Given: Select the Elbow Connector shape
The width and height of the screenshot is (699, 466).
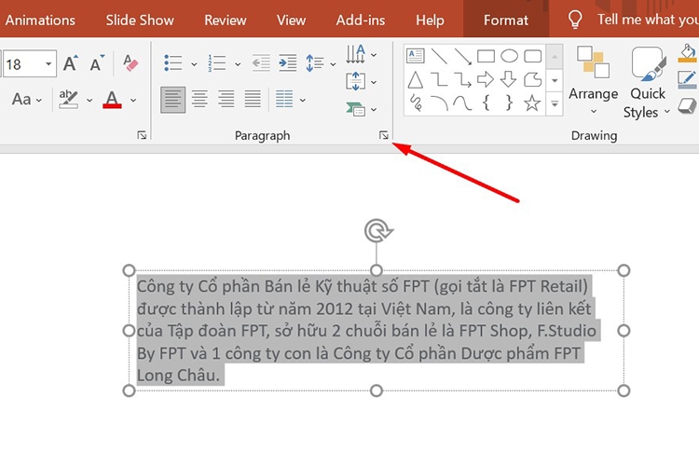Looking at the screenshot, I should coord(439,80).
